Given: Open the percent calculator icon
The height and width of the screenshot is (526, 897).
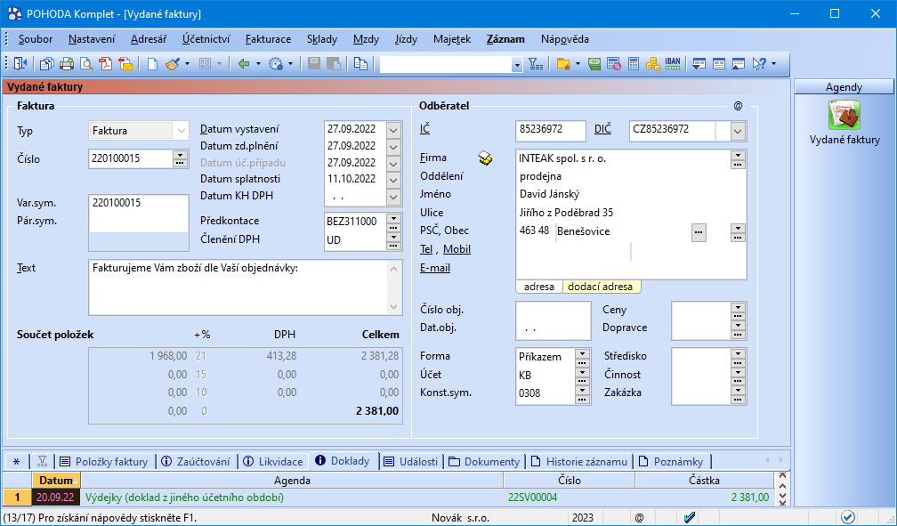Looking at the screenshot, I should point(614,64).
